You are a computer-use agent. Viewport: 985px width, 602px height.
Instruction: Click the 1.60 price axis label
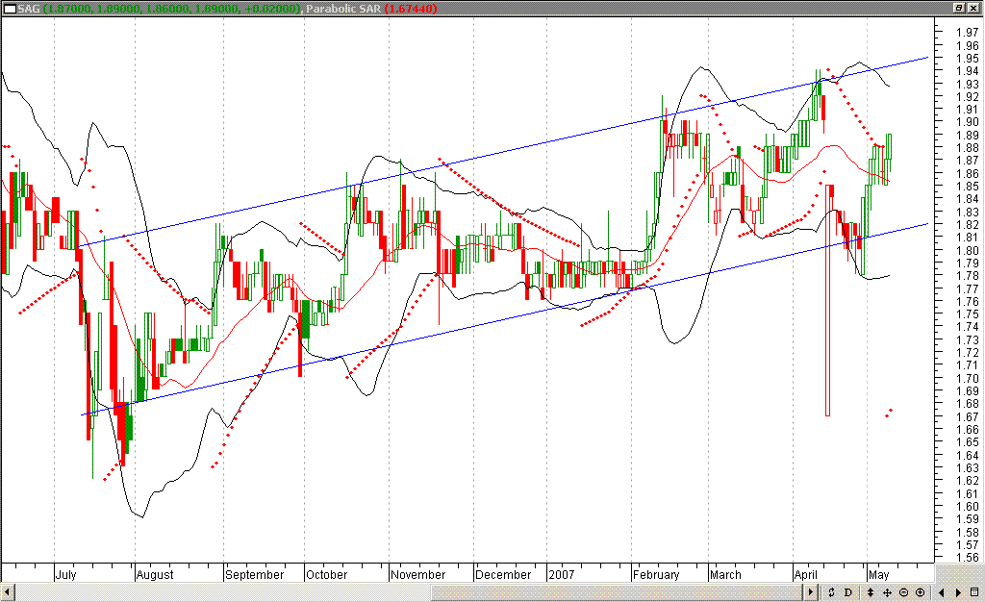click(x=968, y=507)
